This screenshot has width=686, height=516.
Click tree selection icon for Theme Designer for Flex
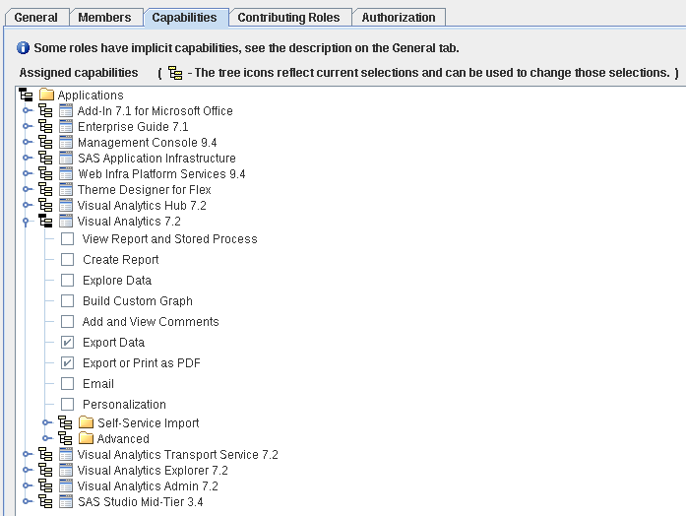[45, 189]
